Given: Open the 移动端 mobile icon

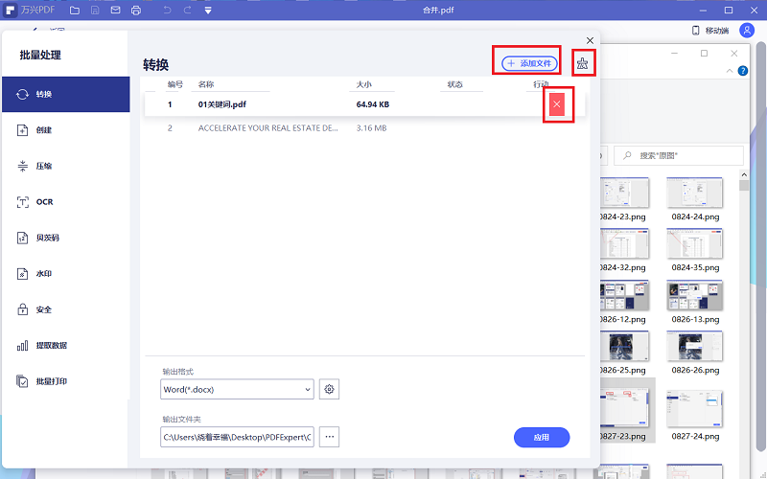Looking at the screenshot, I should pyautogui.click(x=696, y=31).
